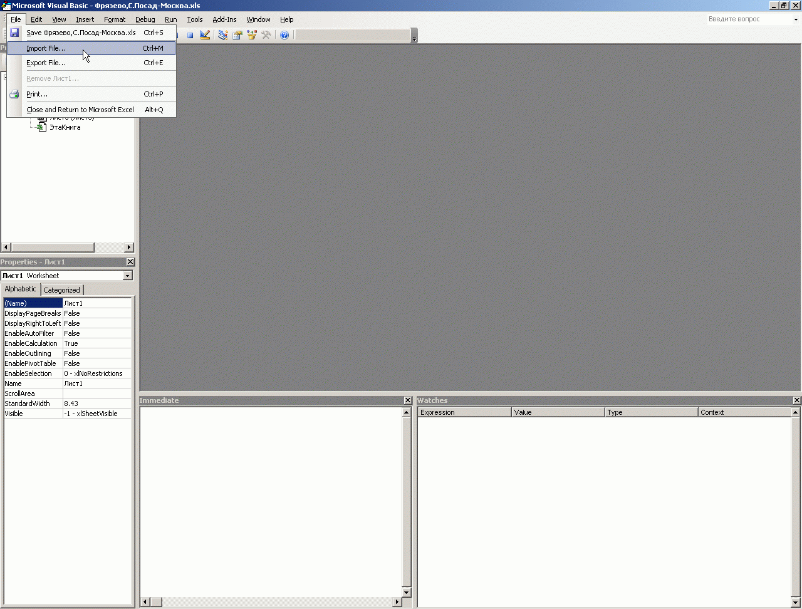Open the Window menu

pos(258,19)
